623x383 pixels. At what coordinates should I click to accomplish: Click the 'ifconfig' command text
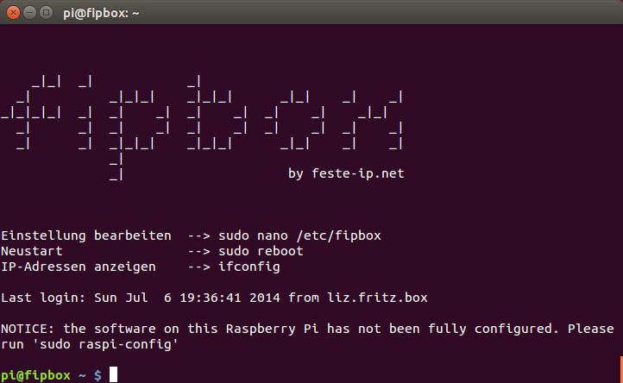point(249,267)
